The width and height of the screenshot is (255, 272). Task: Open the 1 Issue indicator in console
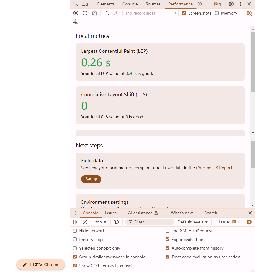(228, 222)
